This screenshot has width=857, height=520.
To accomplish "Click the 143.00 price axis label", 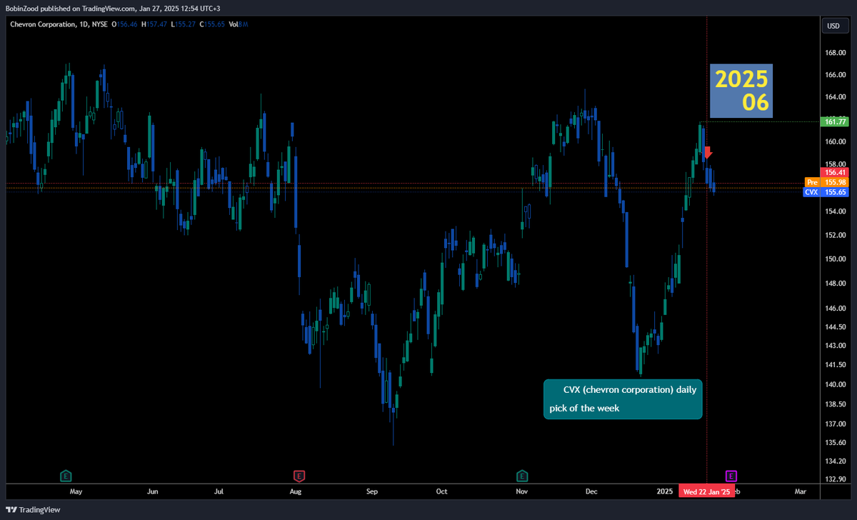I will pyautogui.click(x=835, y=346).
